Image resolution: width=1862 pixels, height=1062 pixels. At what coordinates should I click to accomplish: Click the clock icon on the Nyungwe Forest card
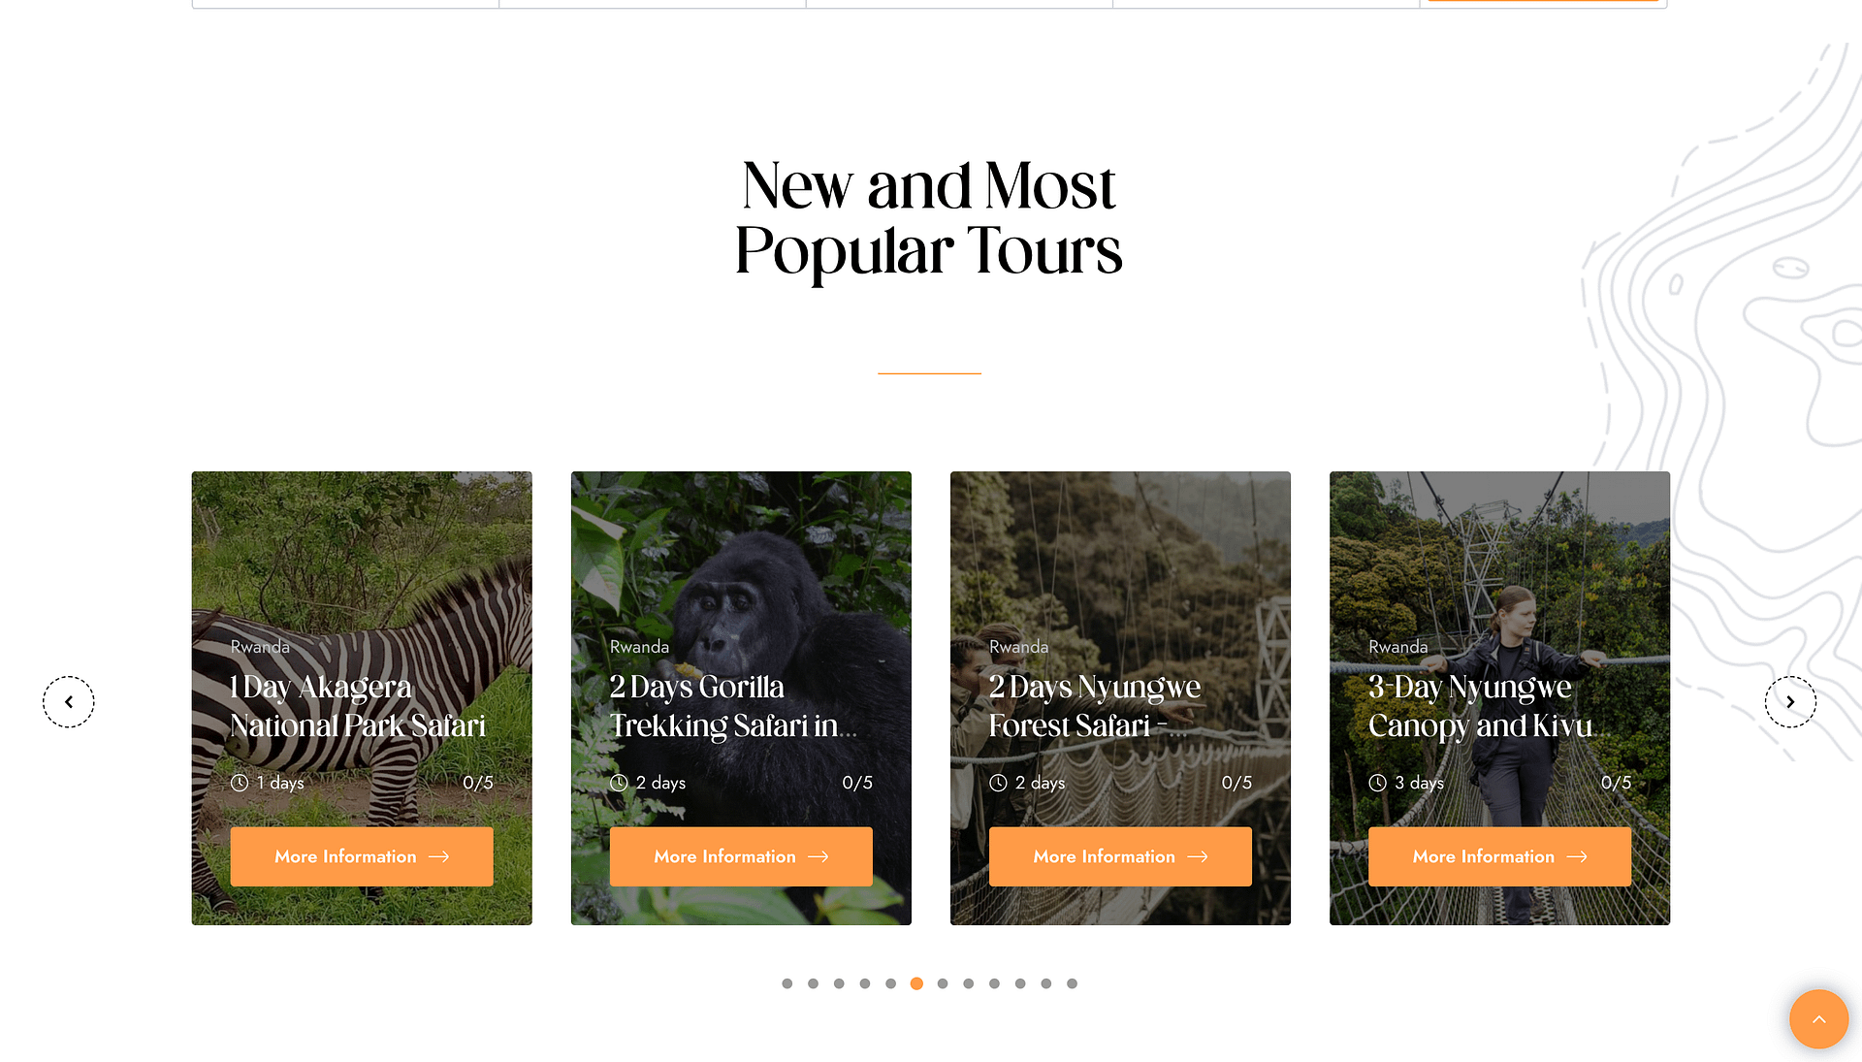pyautogui.click(x=998, y=783)
